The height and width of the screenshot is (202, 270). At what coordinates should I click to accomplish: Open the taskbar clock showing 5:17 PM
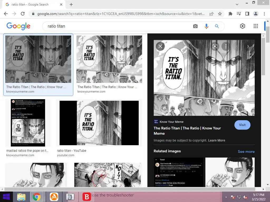259,197
